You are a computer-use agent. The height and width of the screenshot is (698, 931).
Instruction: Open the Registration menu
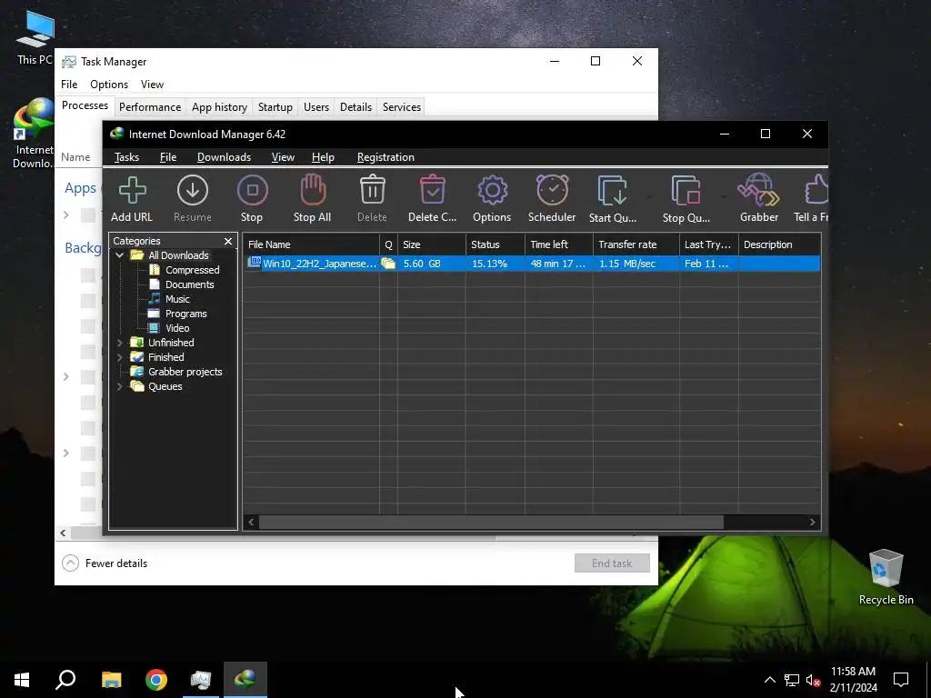point(385,157)
